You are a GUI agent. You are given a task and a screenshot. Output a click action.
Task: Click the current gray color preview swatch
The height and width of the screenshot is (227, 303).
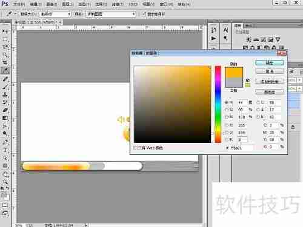[x=234, y=82]
